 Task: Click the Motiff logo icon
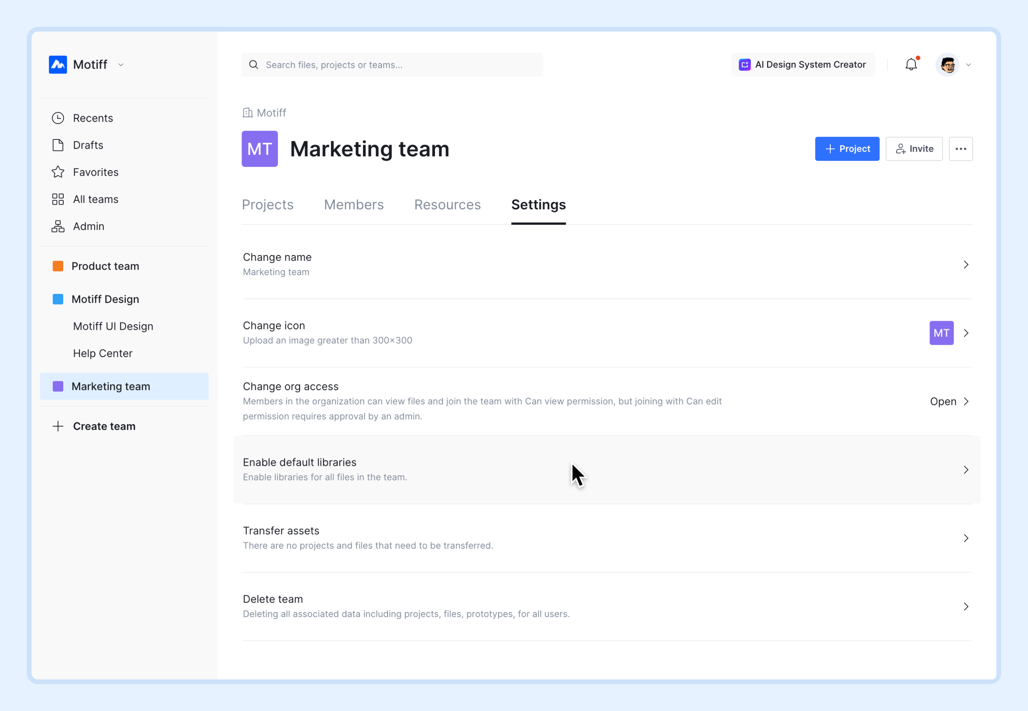(x=58, y=65)
